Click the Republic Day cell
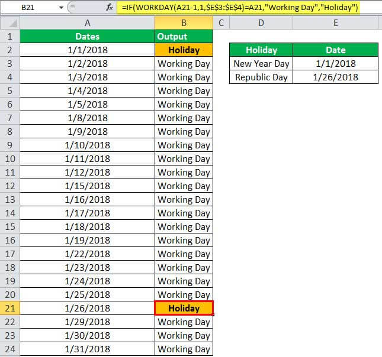This screenshot has height=357, width=382. click(x=261, y=77)
